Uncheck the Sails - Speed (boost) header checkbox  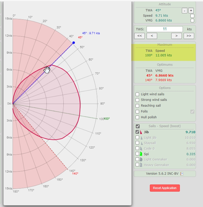pyautogui.click(x=138, y=126)
